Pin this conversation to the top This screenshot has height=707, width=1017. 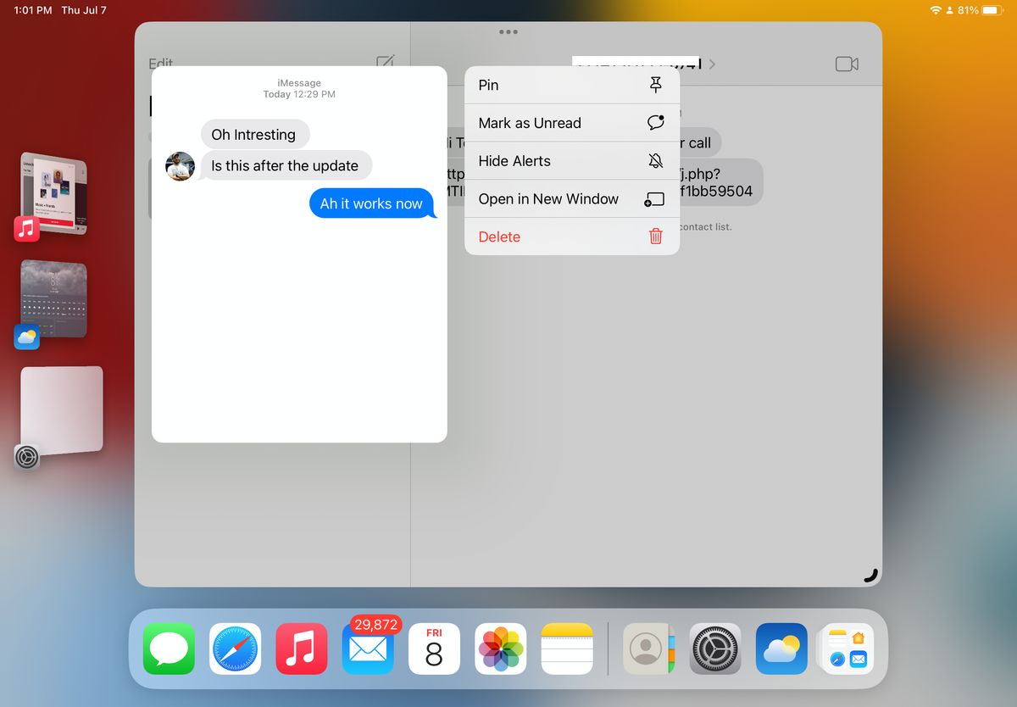[571, 85]
